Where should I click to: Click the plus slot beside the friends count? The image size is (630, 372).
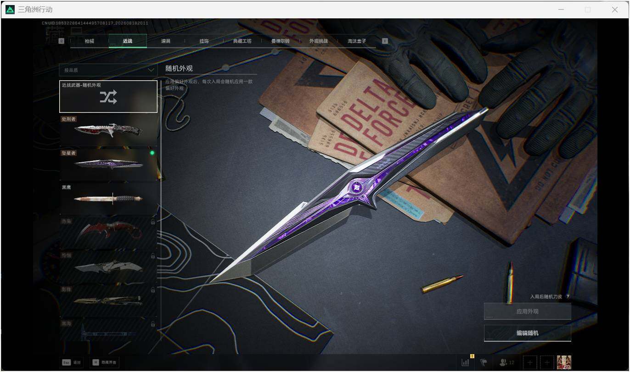[529, 362]
